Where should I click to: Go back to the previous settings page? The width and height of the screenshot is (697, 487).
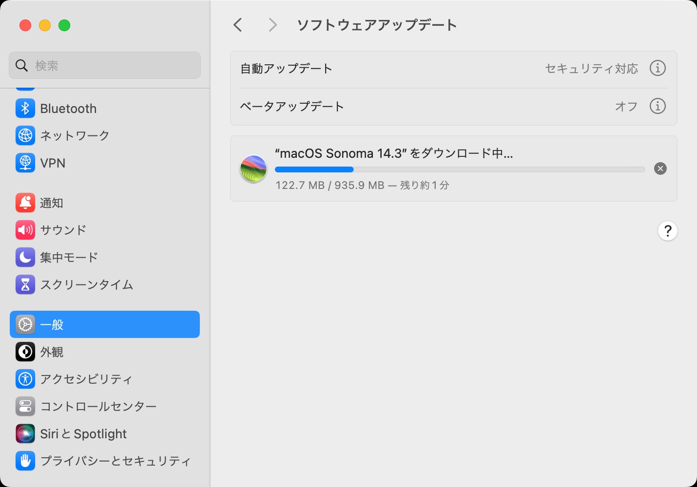click(238, 25)
